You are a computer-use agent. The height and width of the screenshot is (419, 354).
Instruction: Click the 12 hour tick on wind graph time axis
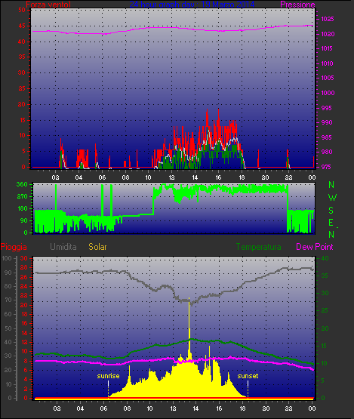[171, 177]
